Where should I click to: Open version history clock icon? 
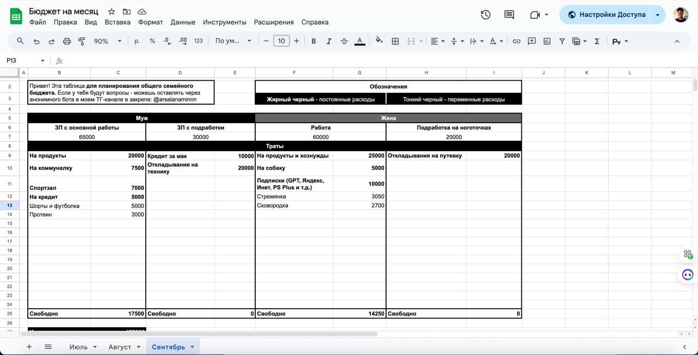(485, 15)
